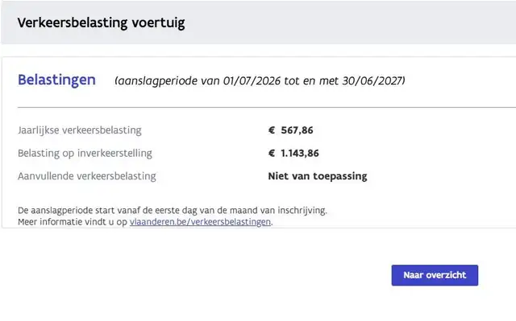The width and height of the screenshot is (516, 321).
Task: Click the 'Meer informatie vindt u op' text
Action: [x=73, y=222]
